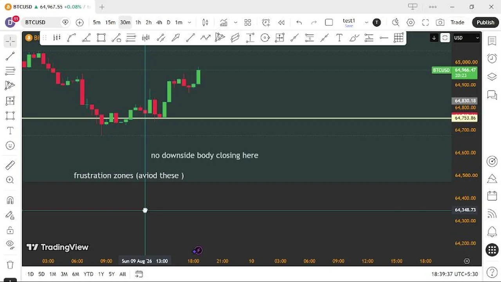Click the BTCUSD symbol search field
The width and height of the screenshot is (501, 282).
pyautogui.click(x=41, y=22)
